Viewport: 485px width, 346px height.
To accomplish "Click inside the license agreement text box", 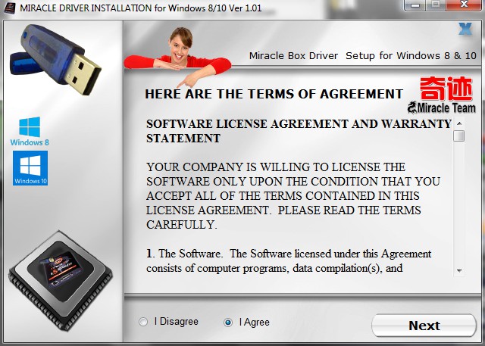I will coord(299,197).
